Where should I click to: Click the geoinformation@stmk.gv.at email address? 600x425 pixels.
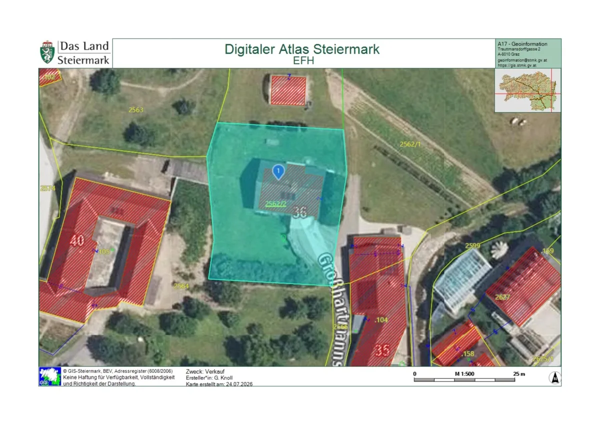pos(522,60)
